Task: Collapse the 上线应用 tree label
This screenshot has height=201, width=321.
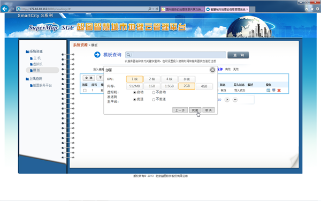Action: (x=36, y=79)
